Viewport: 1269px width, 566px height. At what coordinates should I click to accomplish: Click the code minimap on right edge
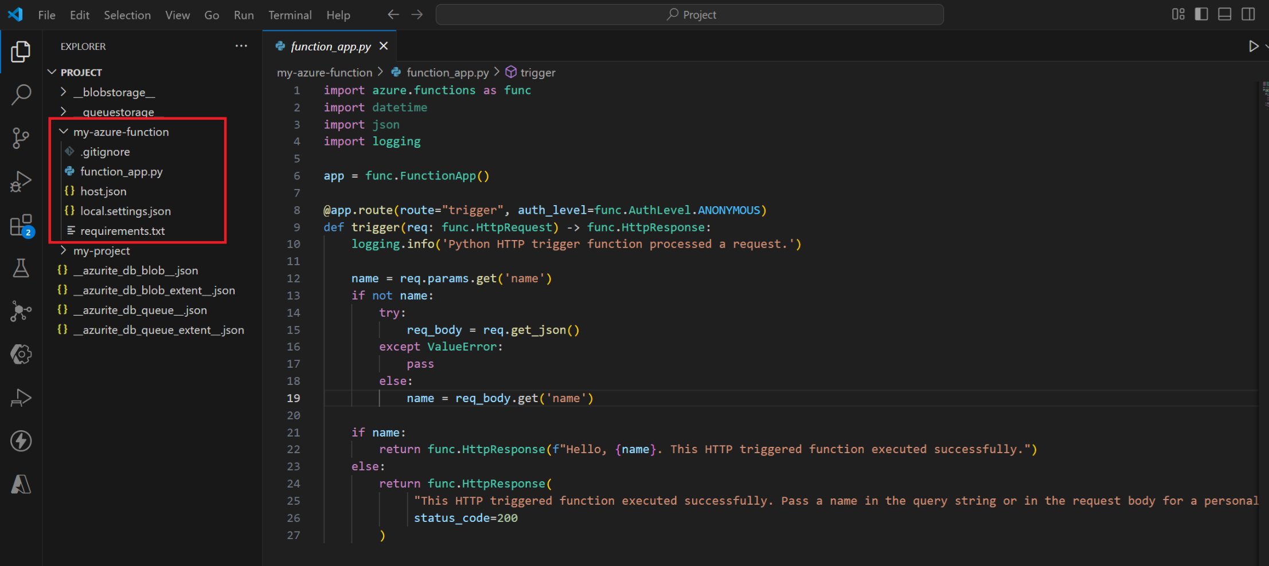pyautogui.click(x=1264, y=95)
